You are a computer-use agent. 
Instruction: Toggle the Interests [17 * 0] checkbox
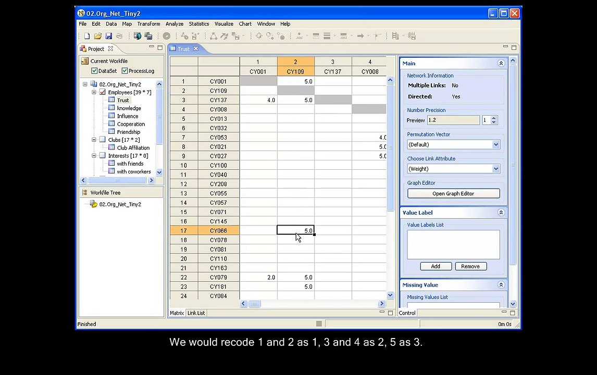103,155
